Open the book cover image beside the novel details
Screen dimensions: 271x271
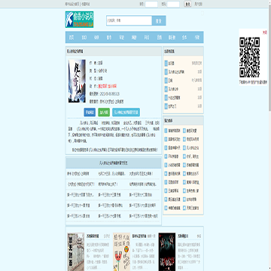[77, 81]
